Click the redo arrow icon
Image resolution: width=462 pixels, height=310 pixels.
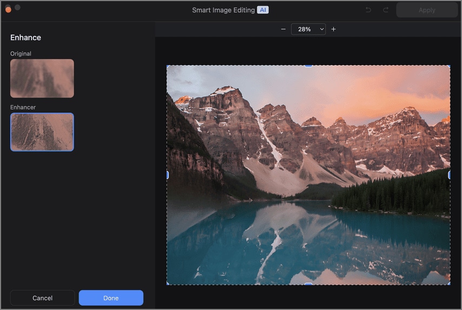385,10
